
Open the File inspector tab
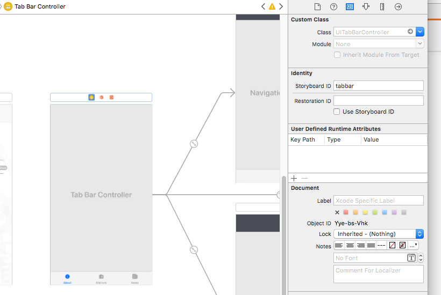point(317,7)
